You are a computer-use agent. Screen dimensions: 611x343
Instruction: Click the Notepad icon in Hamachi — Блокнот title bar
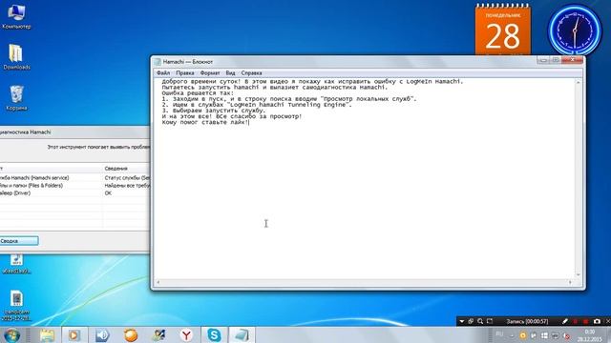pyautogui.click(x=158, y=62)
